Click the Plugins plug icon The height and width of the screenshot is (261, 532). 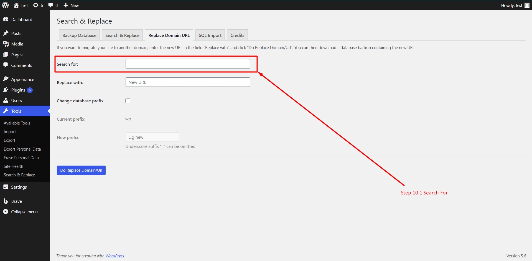coord(6,90)
